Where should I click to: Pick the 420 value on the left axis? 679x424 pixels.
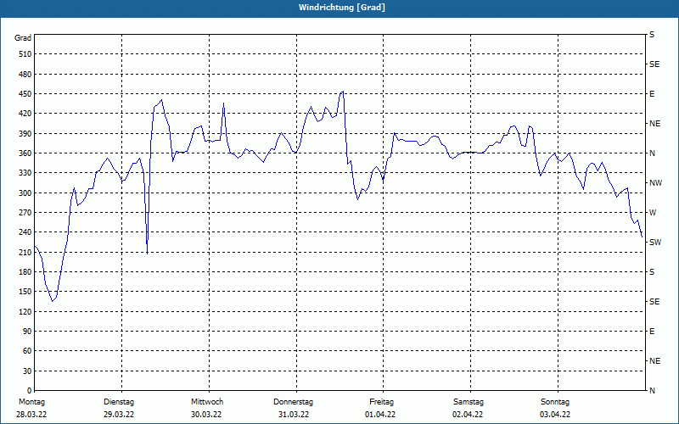(25, 114)
